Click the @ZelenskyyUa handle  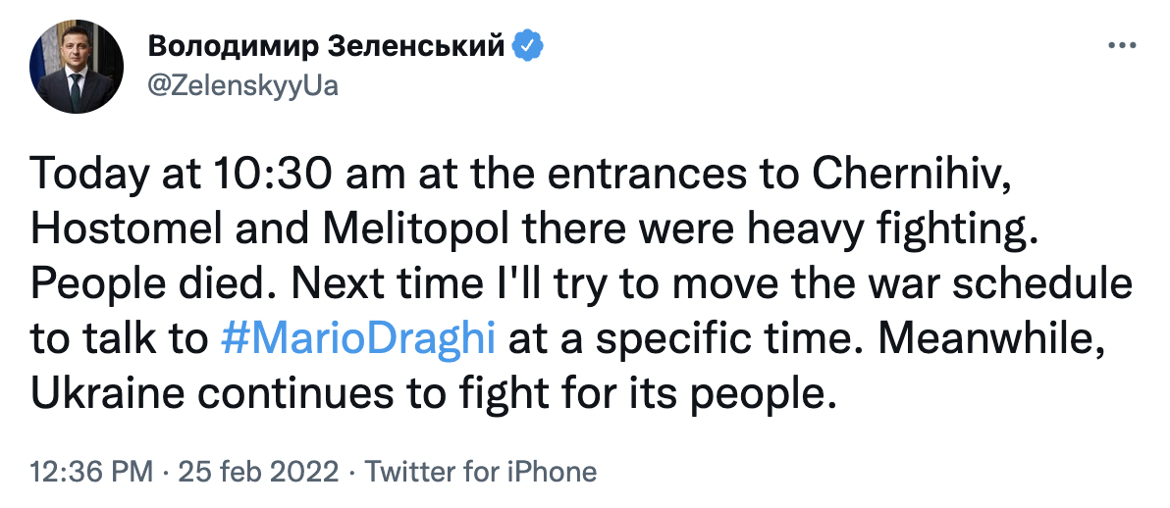(x=241, y=86)
